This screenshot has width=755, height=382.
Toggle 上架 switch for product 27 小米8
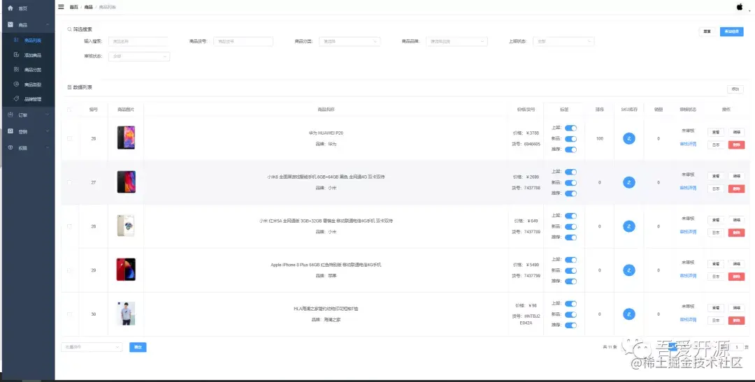[570, 172]
